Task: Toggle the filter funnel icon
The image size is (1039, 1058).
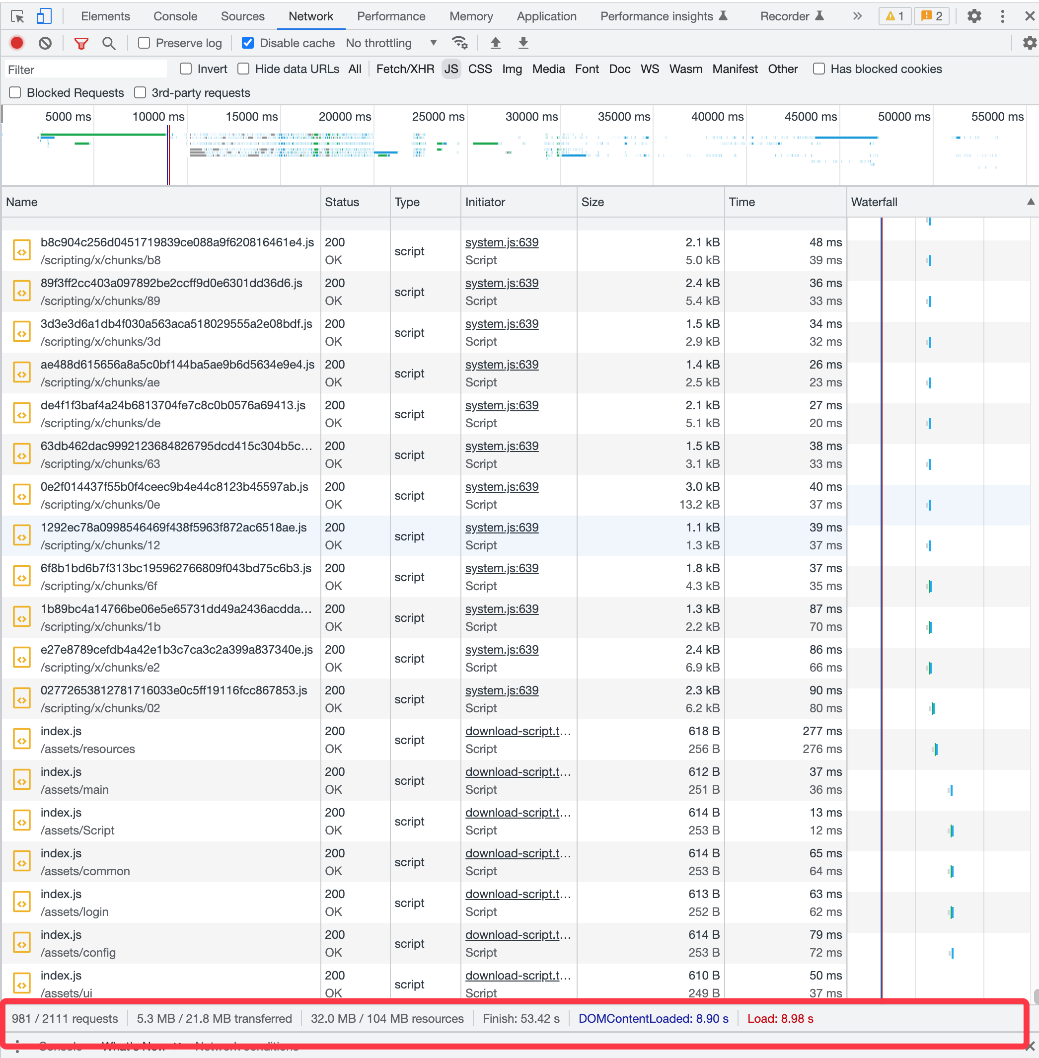Action: pos(81,43)
